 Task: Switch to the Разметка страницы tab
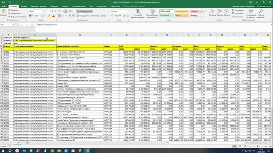38,6
